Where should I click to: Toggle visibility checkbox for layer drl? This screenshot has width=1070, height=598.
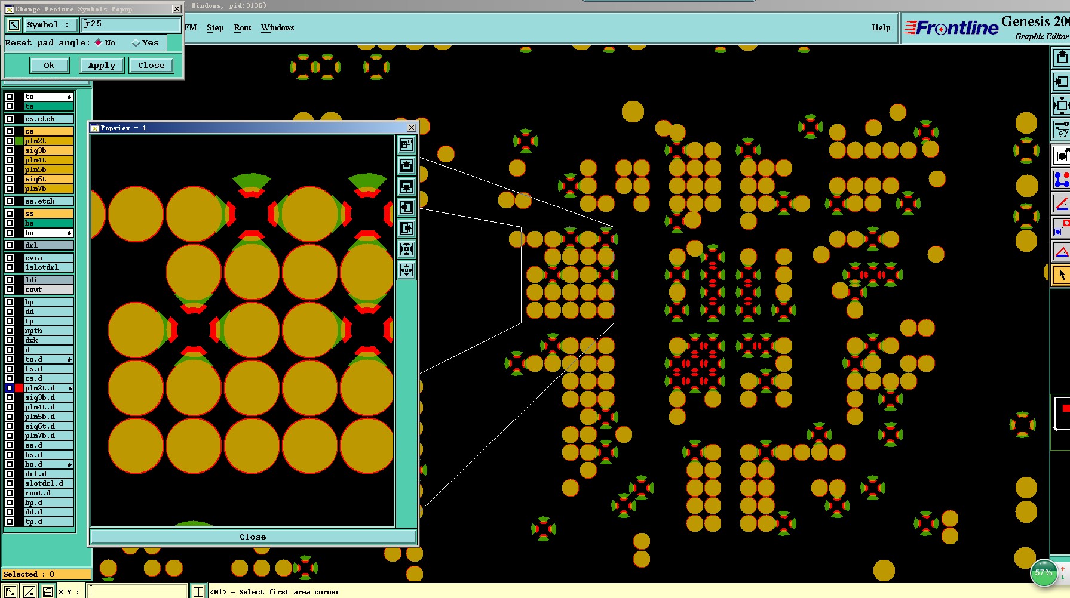10,245
